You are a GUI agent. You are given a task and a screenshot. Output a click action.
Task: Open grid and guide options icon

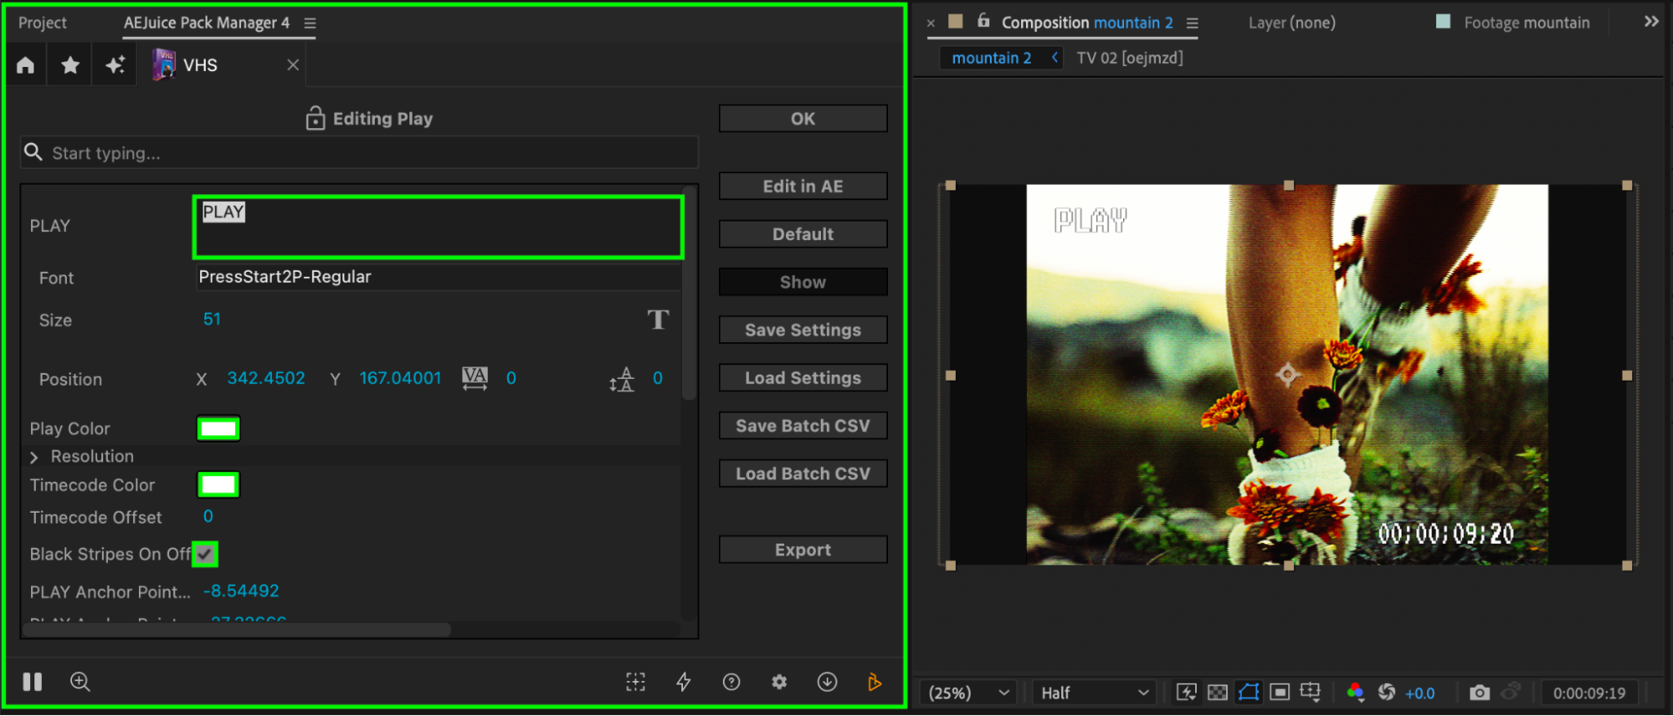click(x=1311, y=693)
